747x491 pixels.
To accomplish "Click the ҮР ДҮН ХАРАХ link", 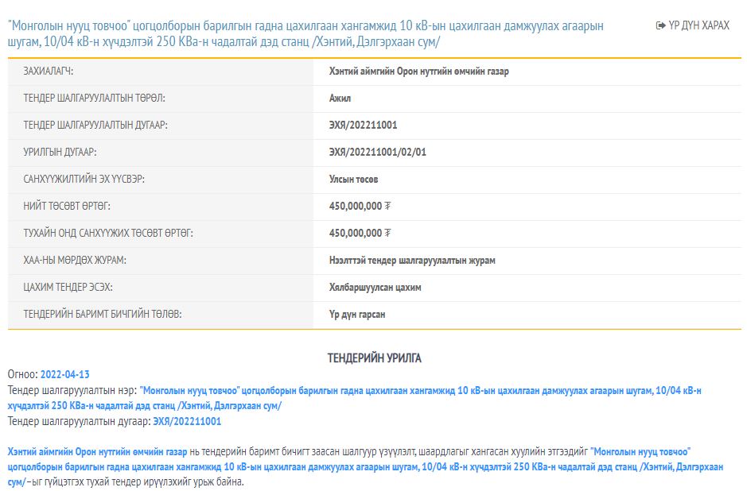I will (693, 25).
